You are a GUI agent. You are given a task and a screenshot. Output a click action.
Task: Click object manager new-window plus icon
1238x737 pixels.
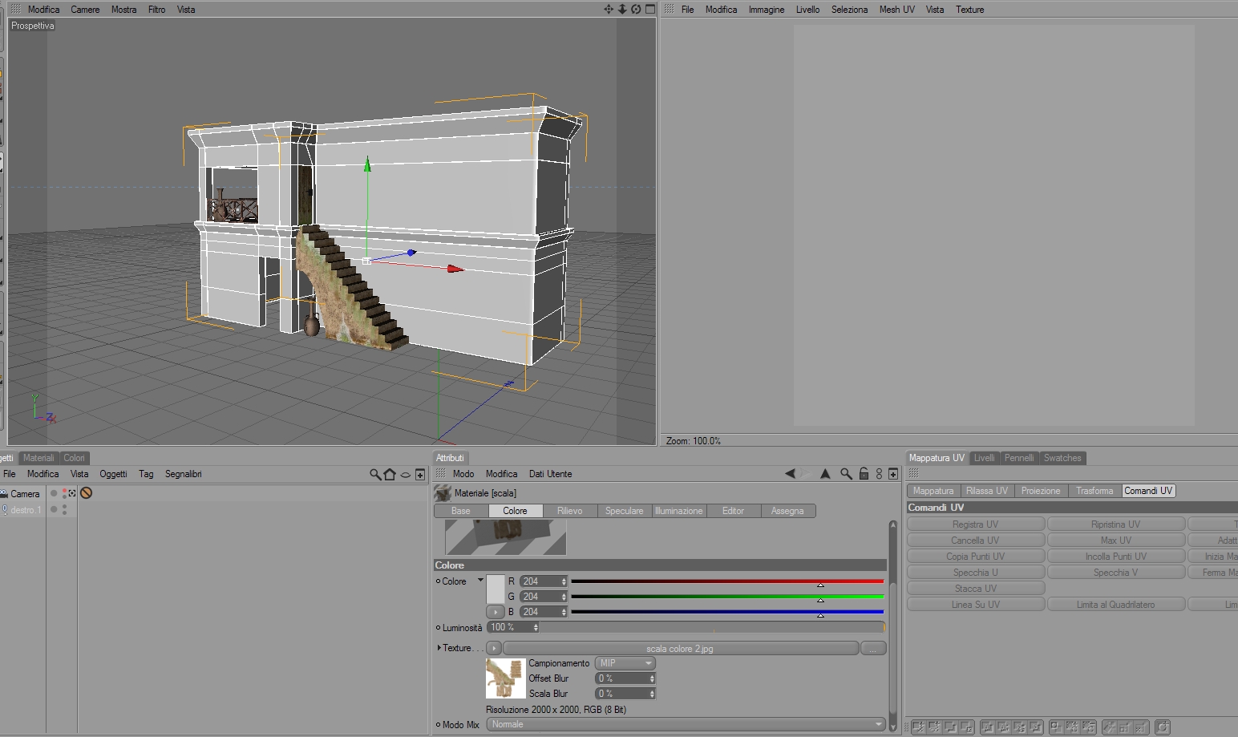point(420,474)
